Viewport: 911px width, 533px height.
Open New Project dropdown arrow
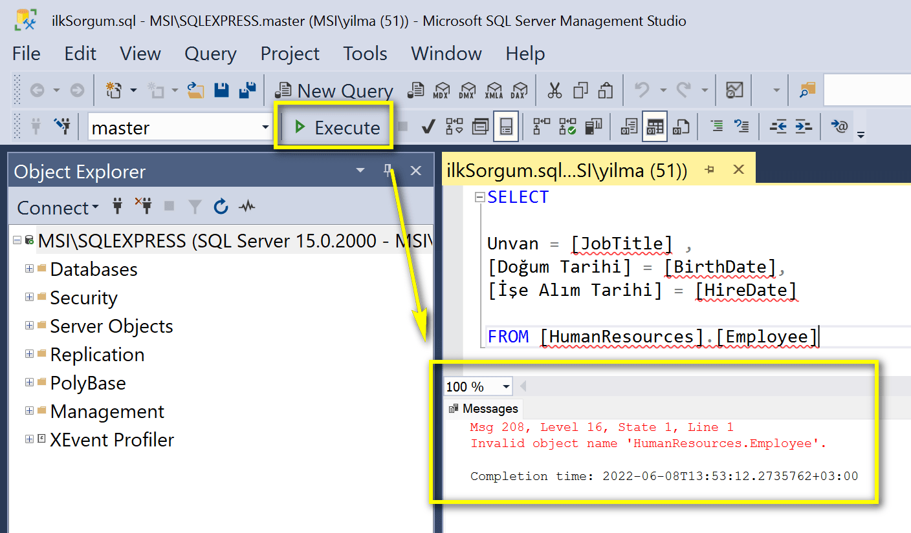134,90
